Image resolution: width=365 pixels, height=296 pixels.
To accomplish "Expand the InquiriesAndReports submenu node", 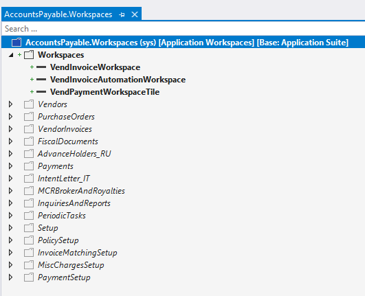I will 10,203.
